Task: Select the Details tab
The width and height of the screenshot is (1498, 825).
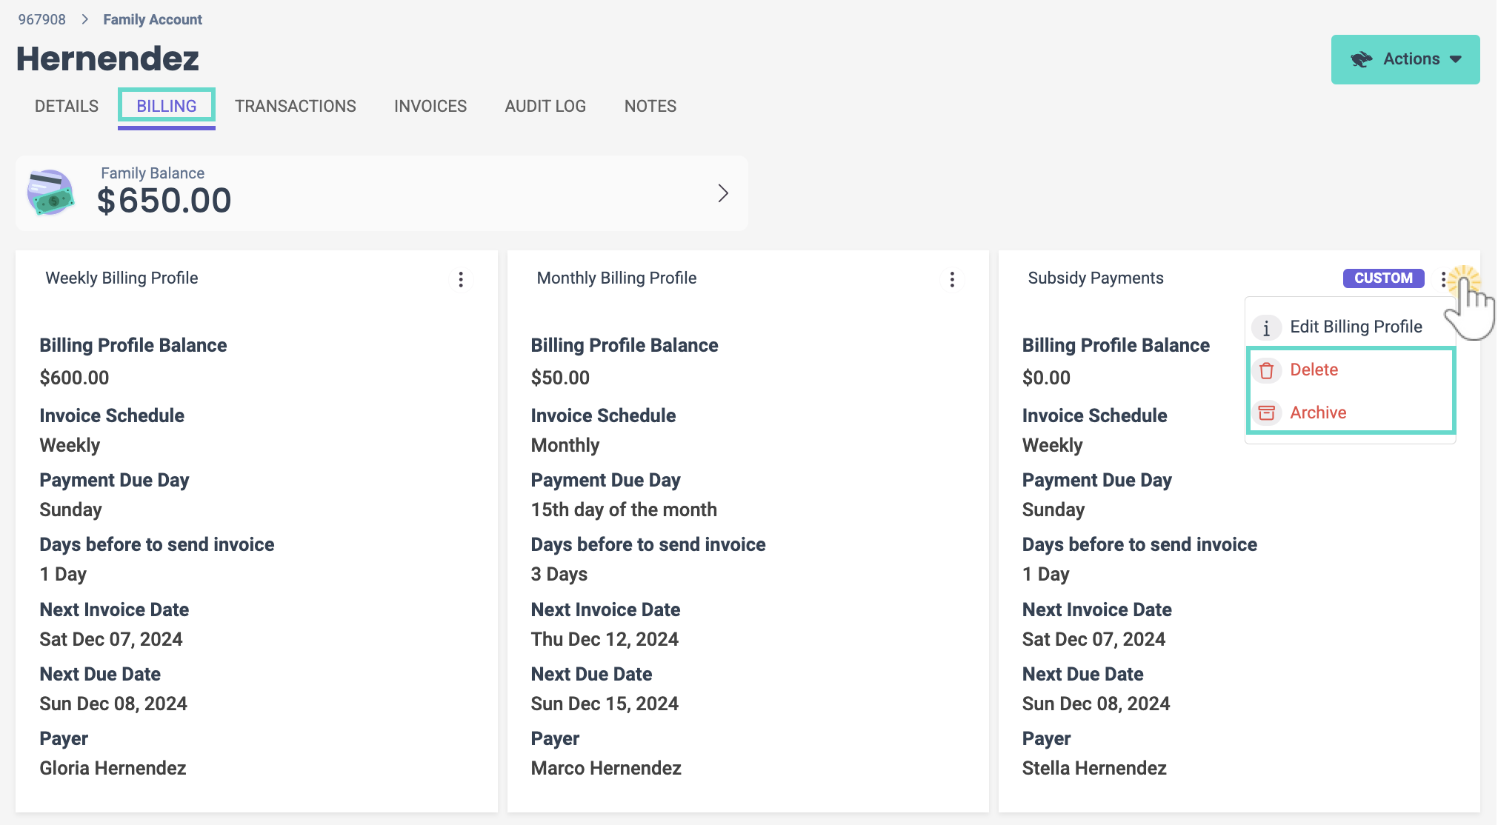Action: click(x=66, y=106)
